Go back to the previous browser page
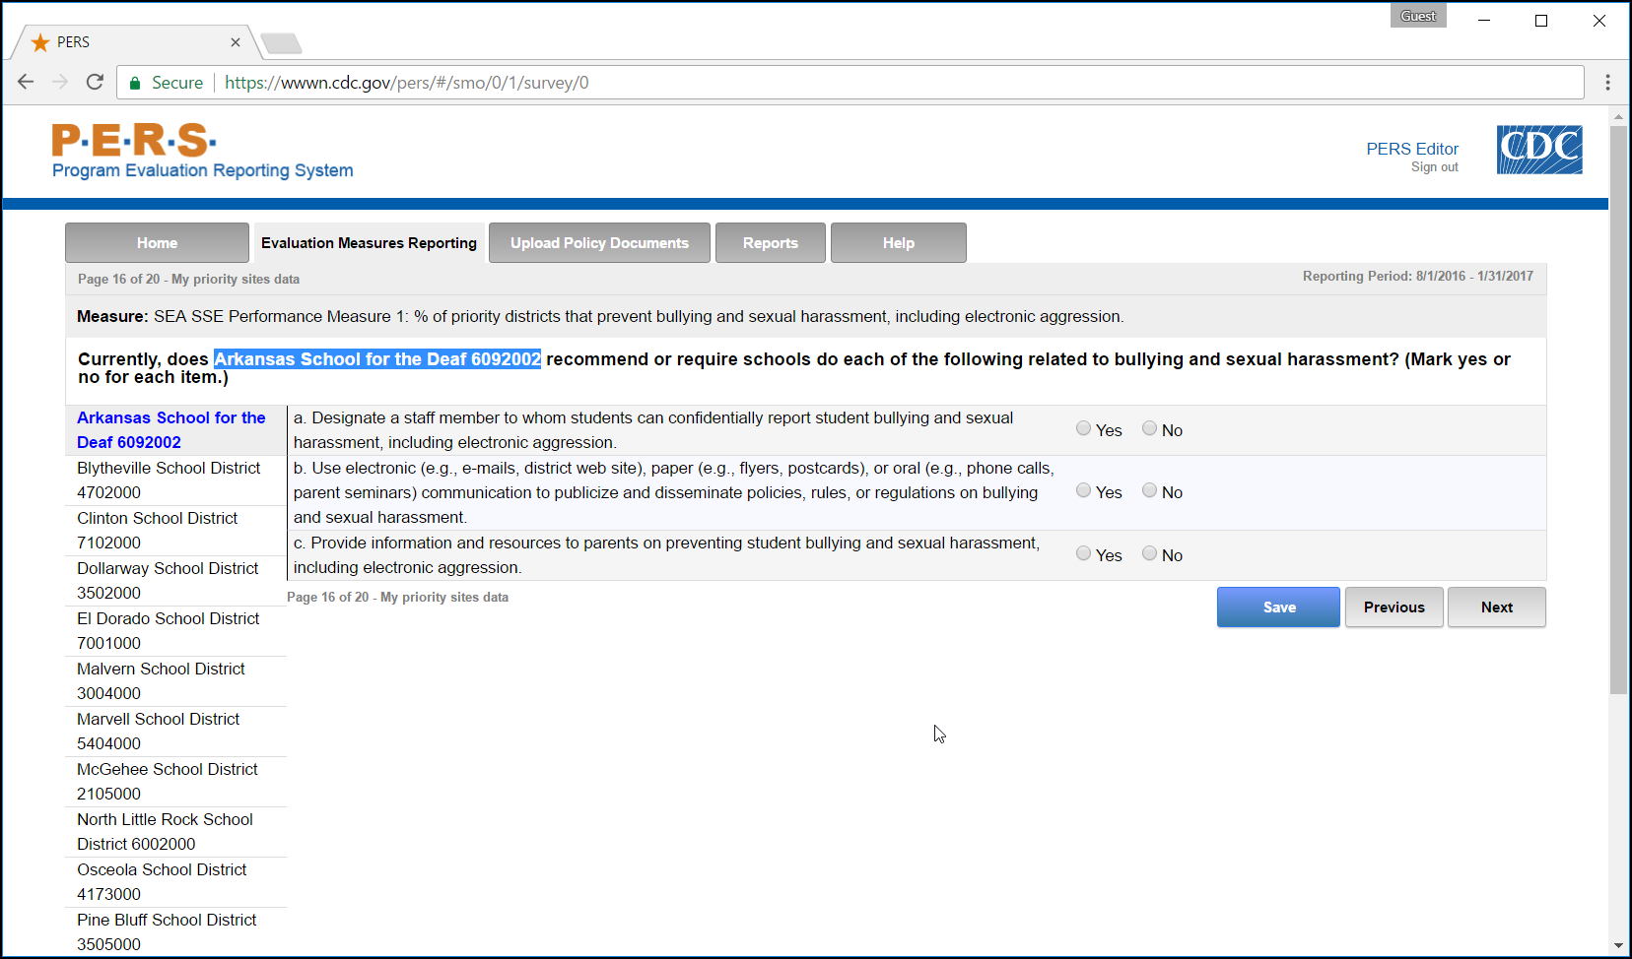 (26, 82)
